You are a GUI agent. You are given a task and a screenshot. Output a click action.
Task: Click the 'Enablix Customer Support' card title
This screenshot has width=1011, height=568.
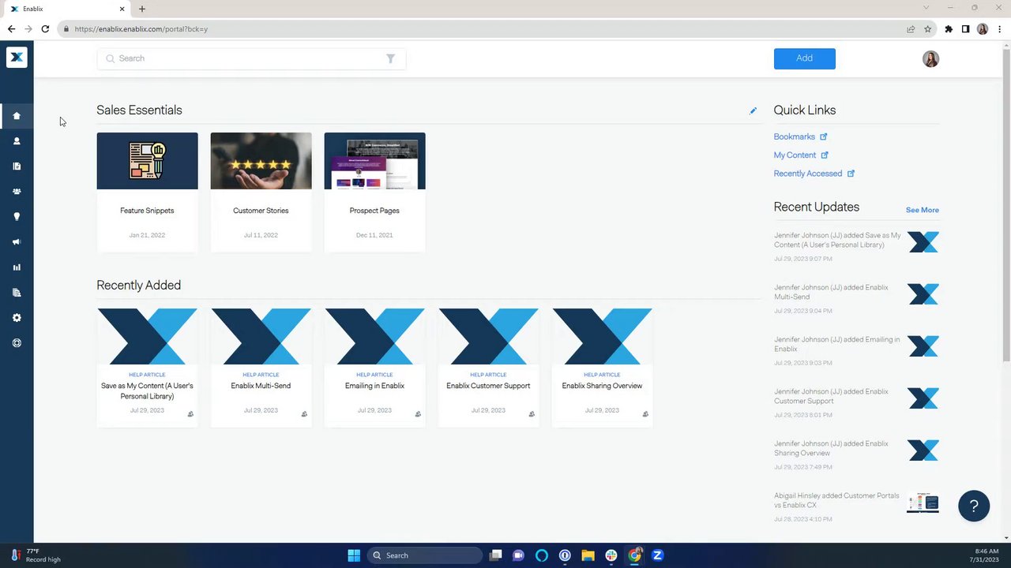(x=488, y=386)
